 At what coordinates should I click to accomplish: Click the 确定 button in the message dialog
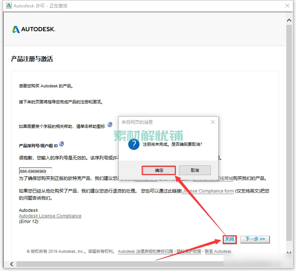coord(159,170)
